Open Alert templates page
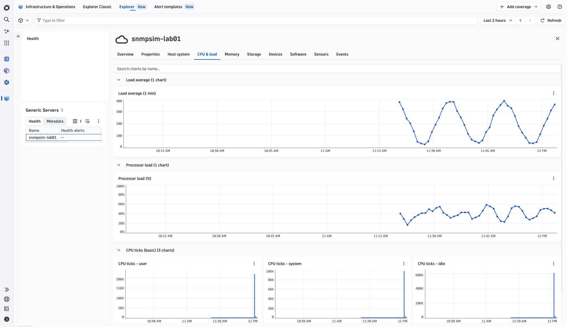 point(174,7)
